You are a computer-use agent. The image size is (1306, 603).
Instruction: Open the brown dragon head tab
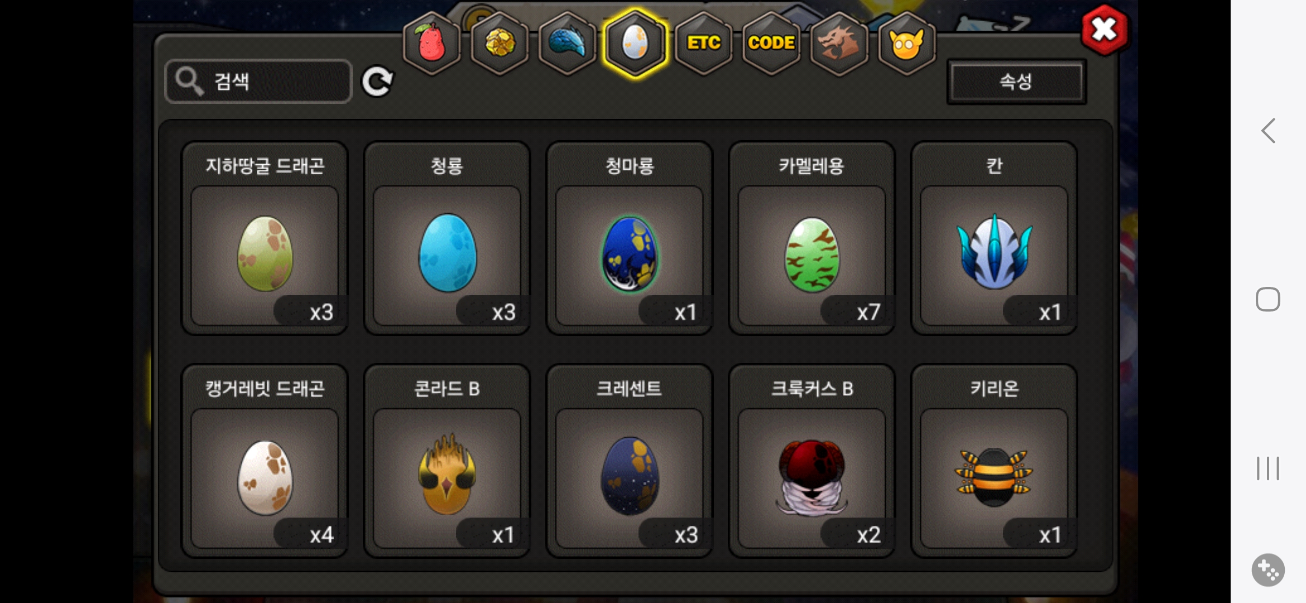coord(839,44)
